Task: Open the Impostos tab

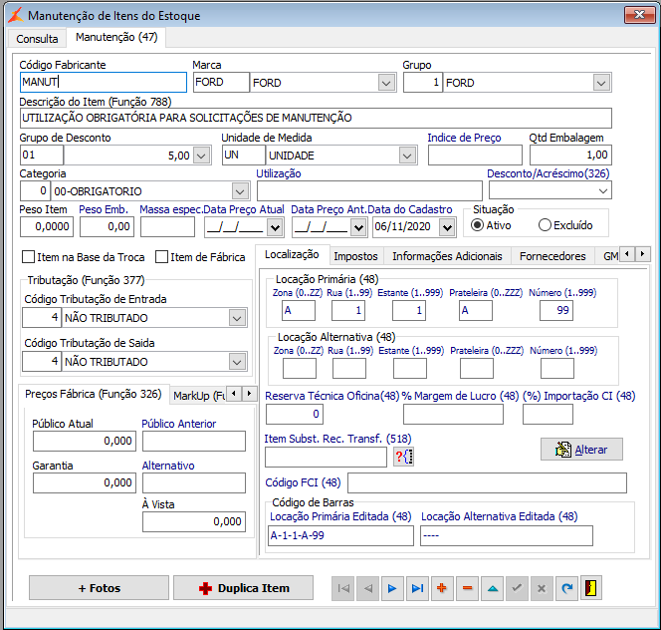Action: 355,256
